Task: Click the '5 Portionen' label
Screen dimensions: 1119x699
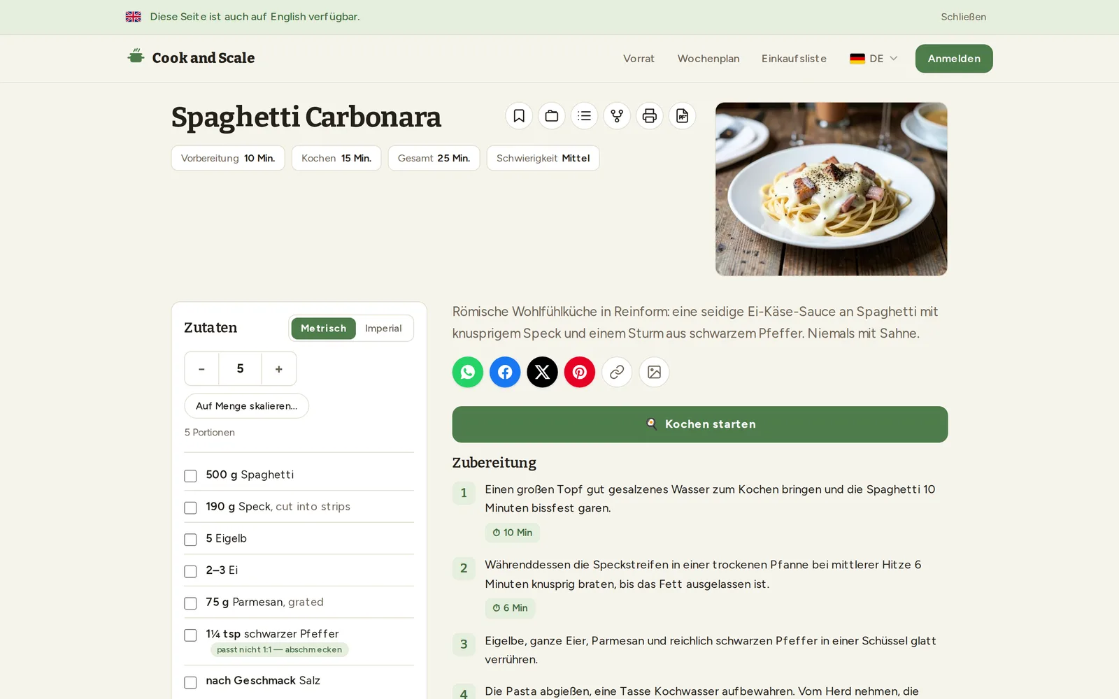Action: pos(210,433)
